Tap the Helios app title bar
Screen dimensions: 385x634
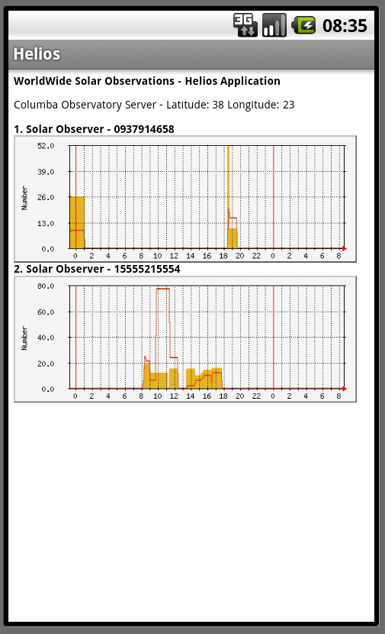(191, 54)
